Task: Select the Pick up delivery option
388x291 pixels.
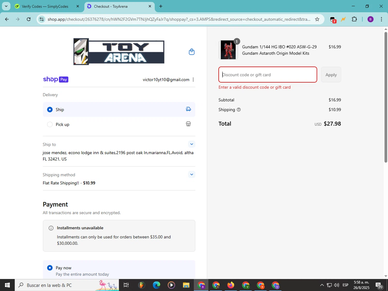Action: (x=50, y=124)
